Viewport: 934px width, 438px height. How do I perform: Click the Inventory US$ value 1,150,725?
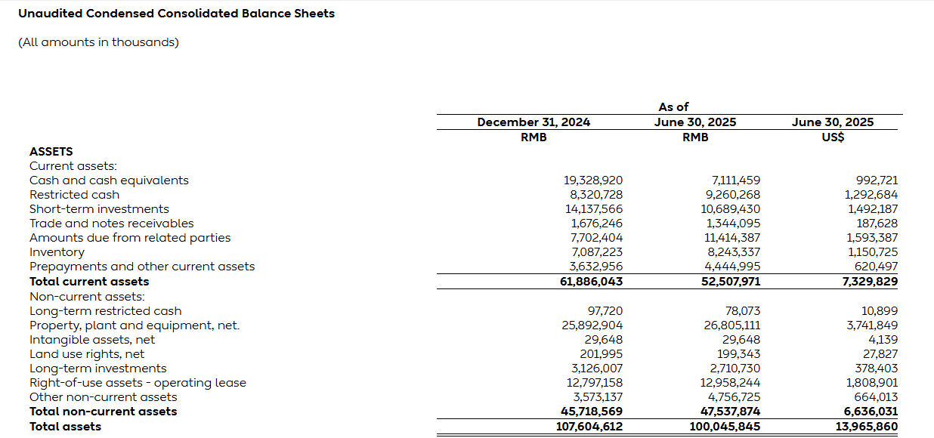pyautogui.click(x=873, y=252)
